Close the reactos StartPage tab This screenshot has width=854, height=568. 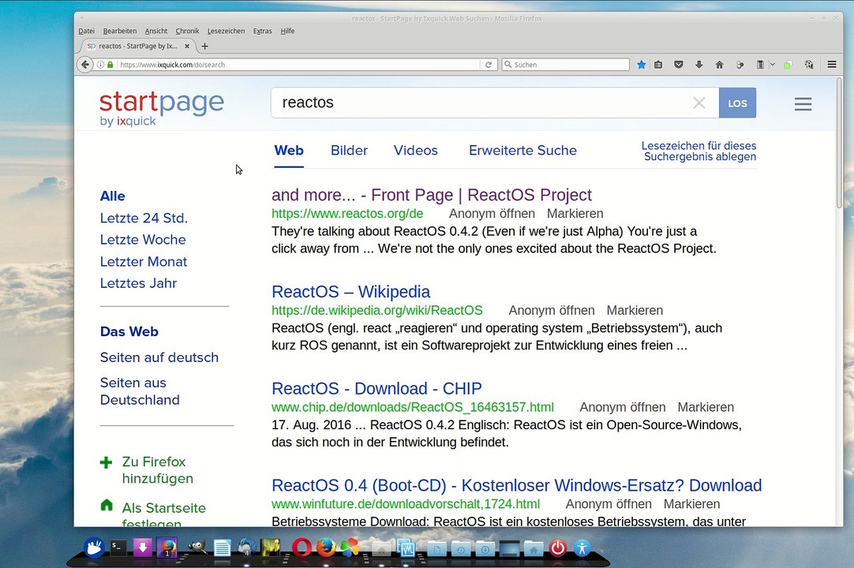(x=187, y=47)
